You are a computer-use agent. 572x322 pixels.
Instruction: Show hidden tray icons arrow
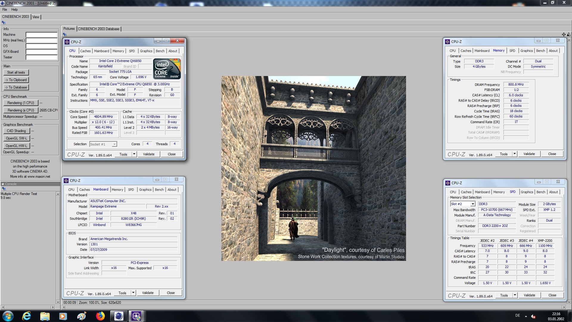coord(526,316)
